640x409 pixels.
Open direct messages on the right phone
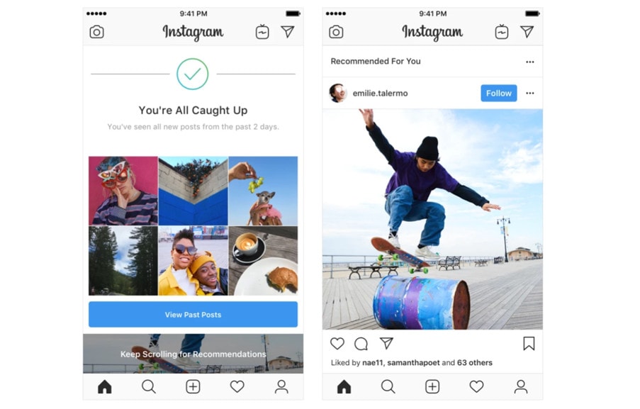(x=527, y=31)
